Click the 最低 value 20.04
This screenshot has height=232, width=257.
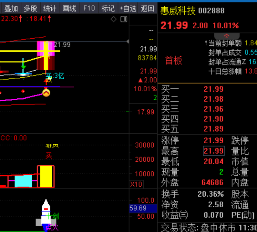[213, 162]
